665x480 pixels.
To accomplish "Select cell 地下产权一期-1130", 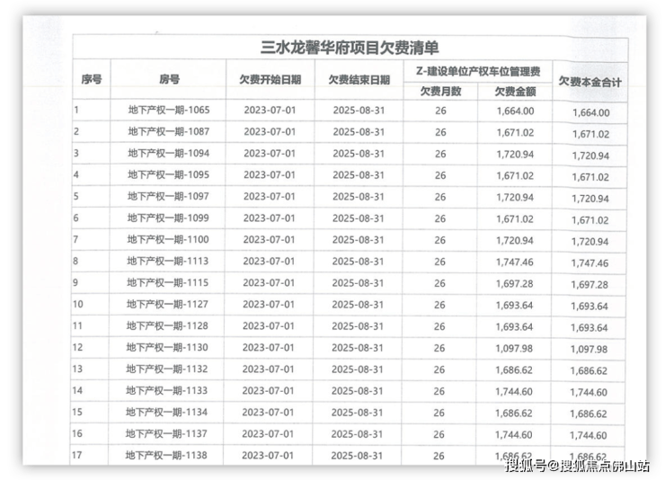I will 166,347.
